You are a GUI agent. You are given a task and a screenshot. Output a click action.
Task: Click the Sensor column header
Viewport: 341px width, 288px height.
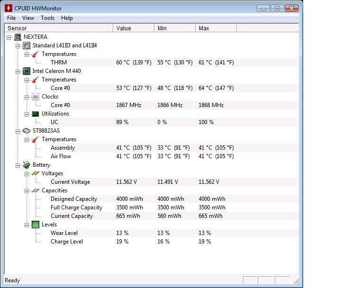(x=59, y=28)
